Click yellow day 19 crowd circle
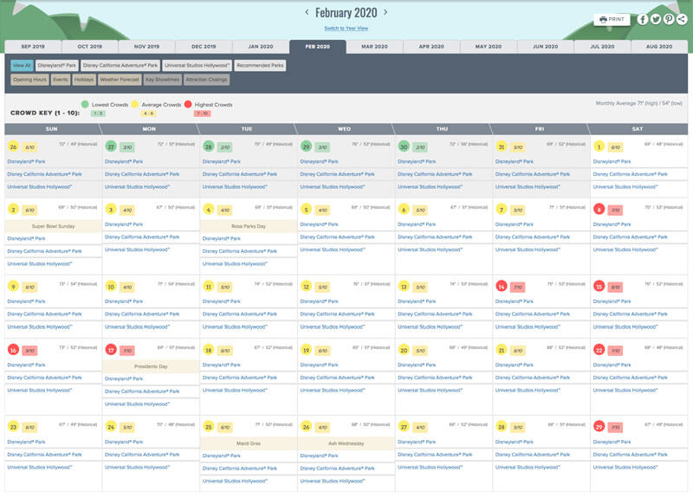 click(x=306, y=350)
